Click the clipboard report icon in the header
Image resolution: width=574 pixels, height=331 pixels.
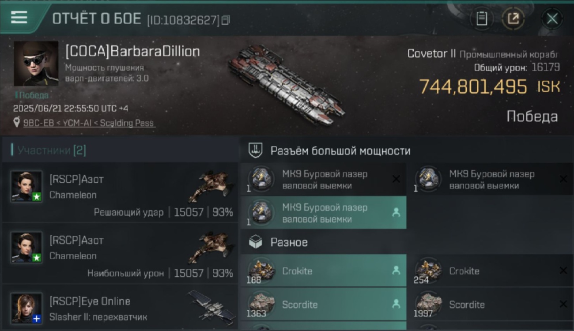tap(481, 19)
